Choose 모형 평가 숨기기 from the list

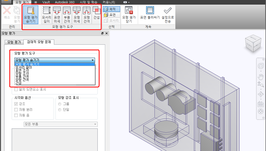(x=55, y=64)
